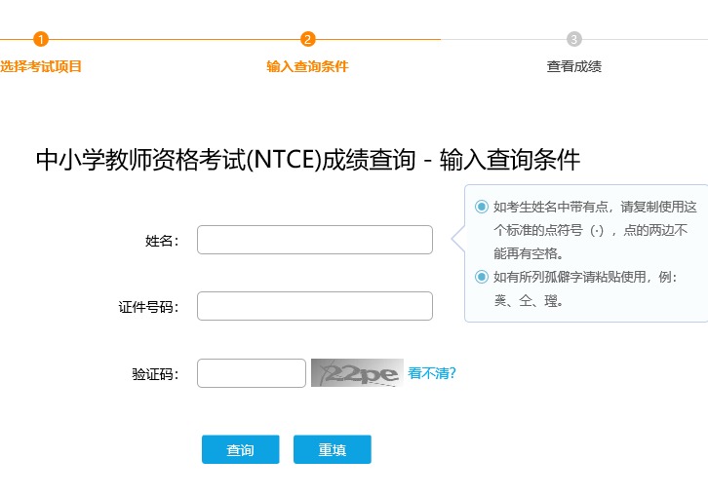
Task: Click the step 2 circle icon
Action: [x=307, y=39]
